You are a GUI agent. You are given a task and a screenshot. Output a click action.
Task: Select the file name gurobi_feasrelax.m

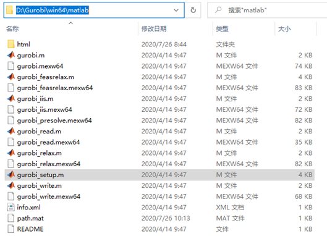point(46,77)
